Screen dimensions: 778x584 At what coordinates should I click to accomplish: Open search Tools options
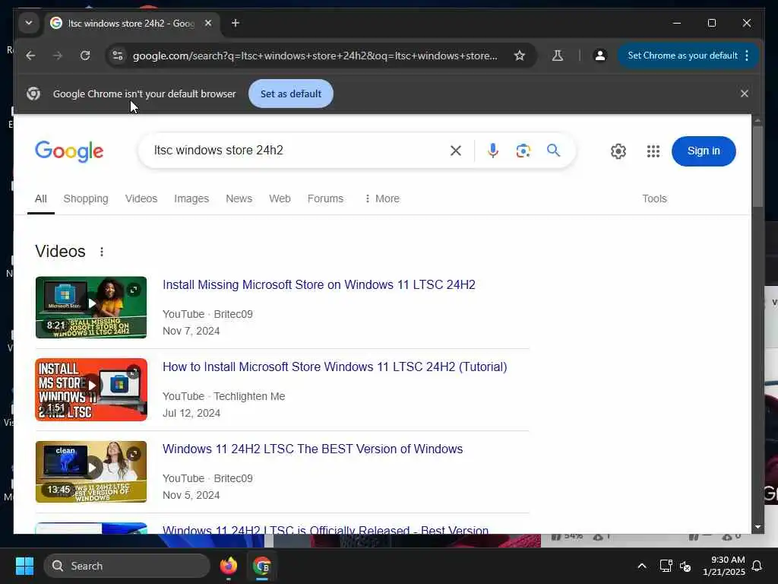point(654,198)
